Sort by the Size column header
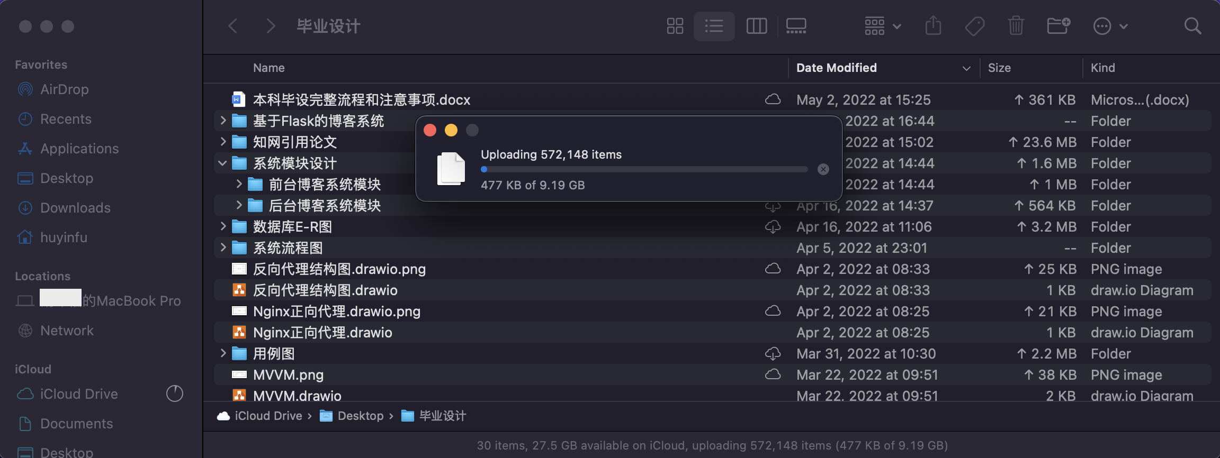 pos(999,68)
